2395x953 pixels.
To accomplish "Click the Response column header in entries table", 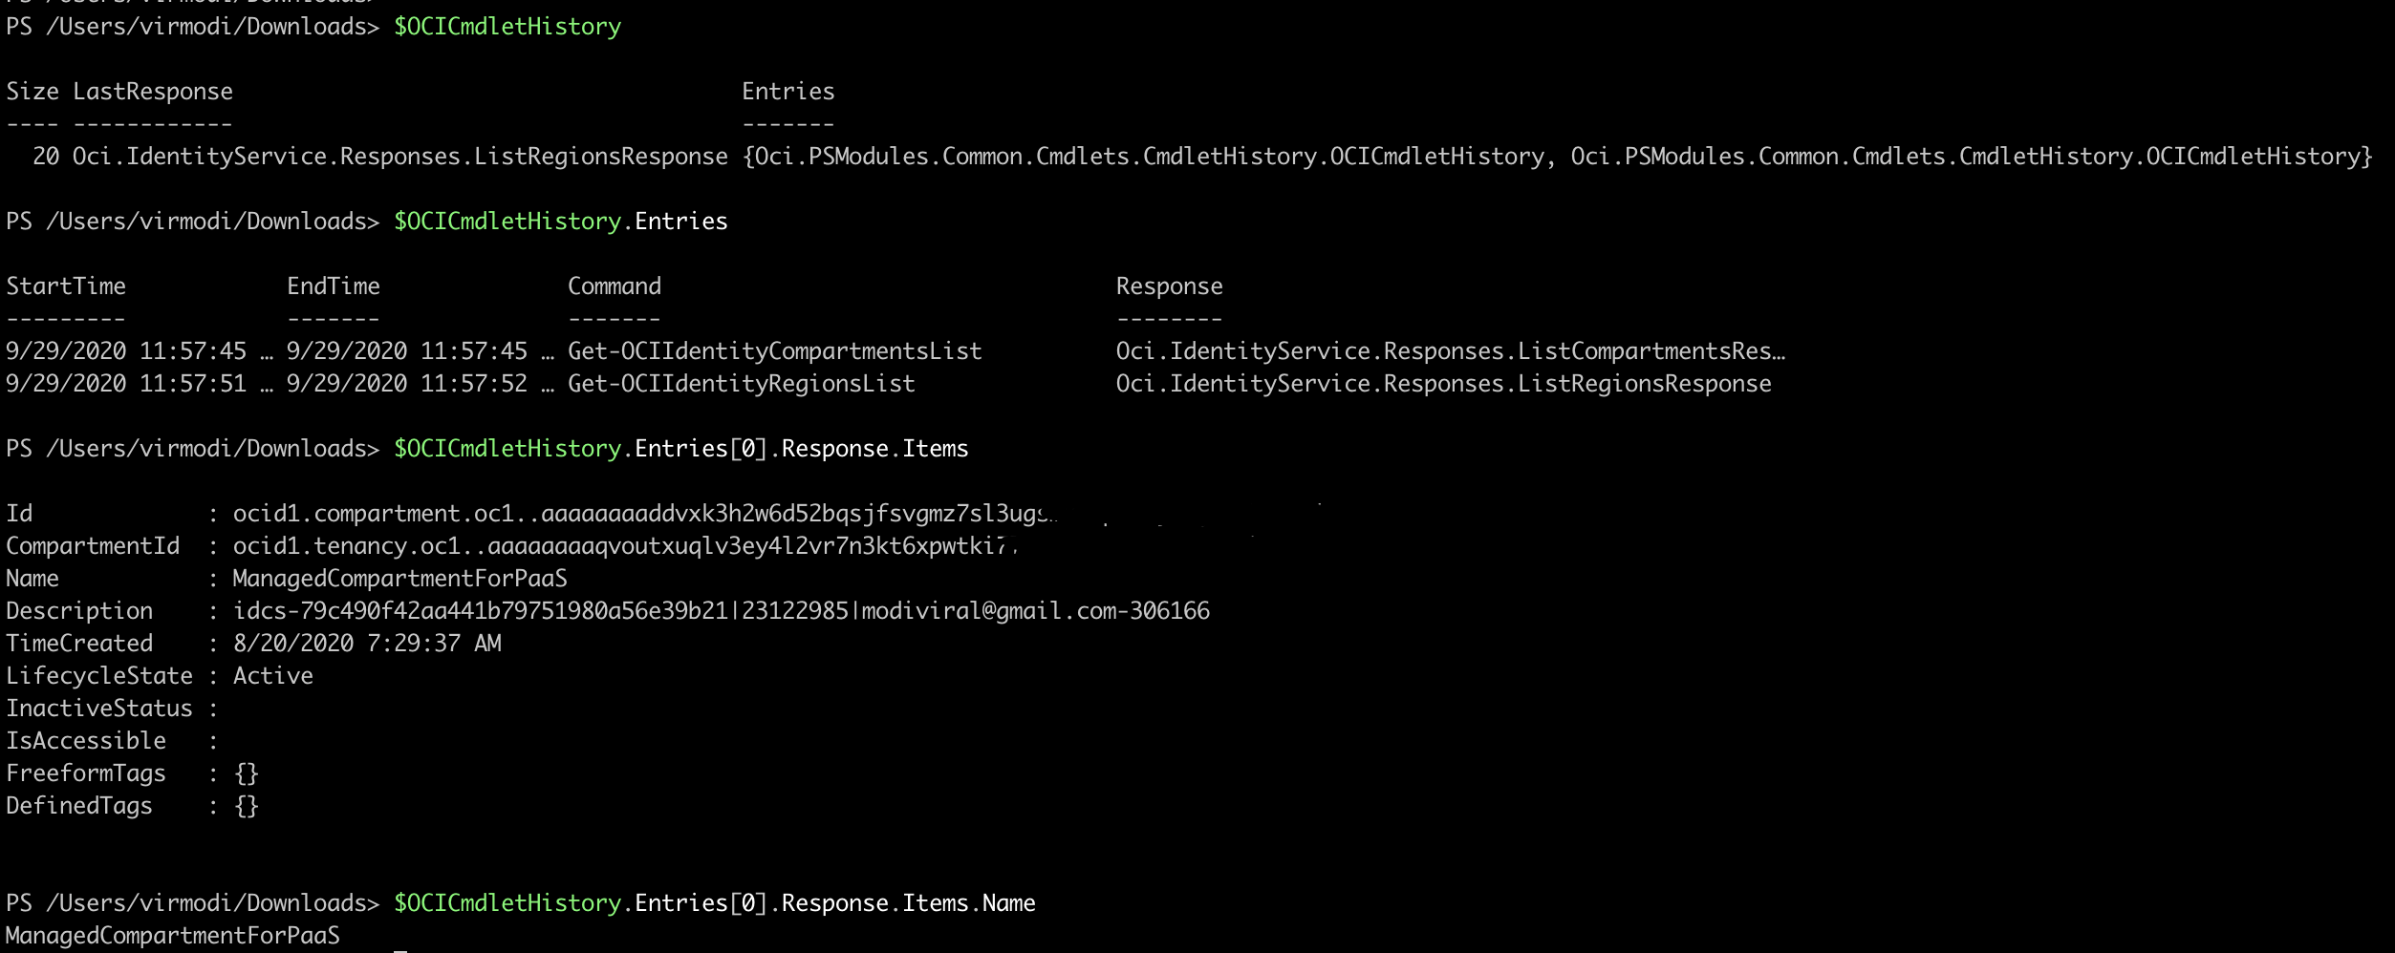I will click(1169, 286).
